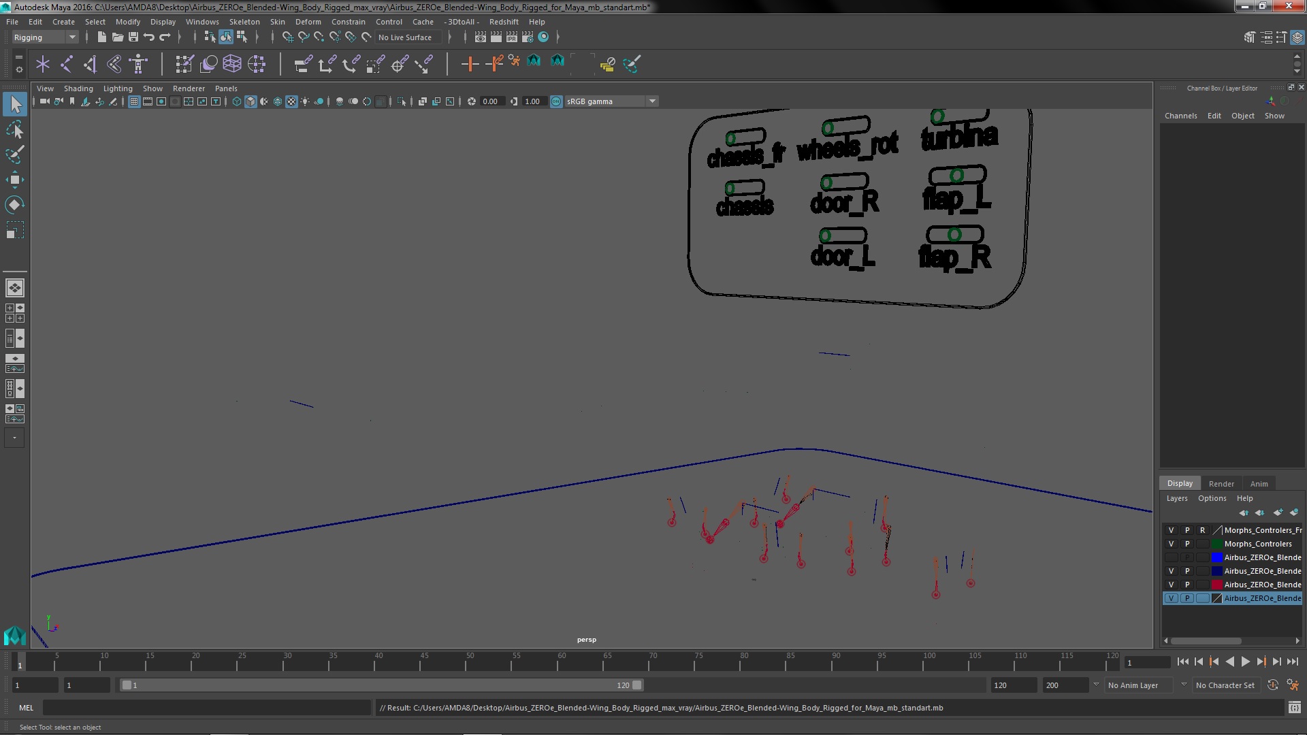Choose the Rotate tool in toolbox
Viewport: 1307px width, 735px height.
point(15,205)
